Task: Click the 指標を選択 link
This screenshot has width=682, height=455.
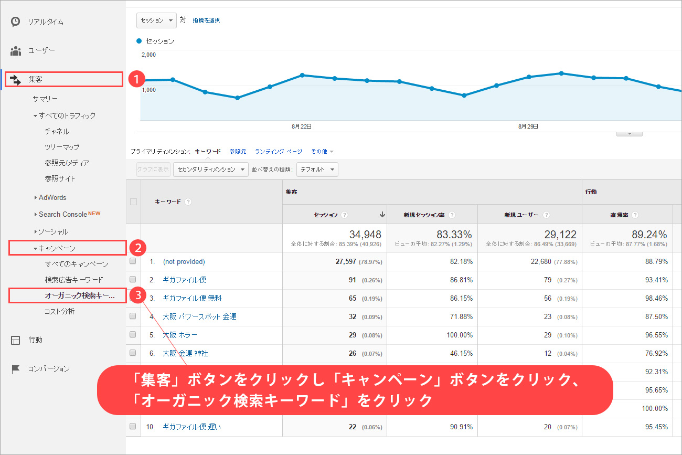Action: point(206,20)
